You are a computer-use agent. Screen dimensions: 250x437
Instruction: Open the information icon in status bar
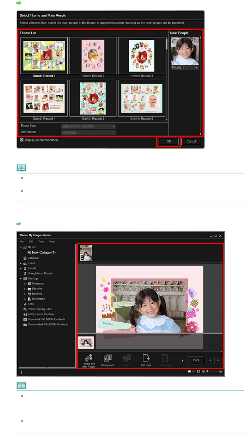pos(21,372)
